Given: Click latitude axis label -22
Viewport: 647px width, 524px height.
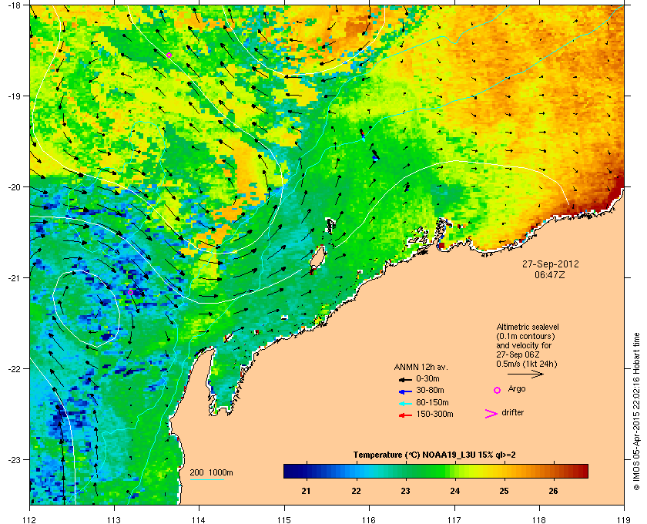Looking at the screenshot, I should [x=14, y=369].
